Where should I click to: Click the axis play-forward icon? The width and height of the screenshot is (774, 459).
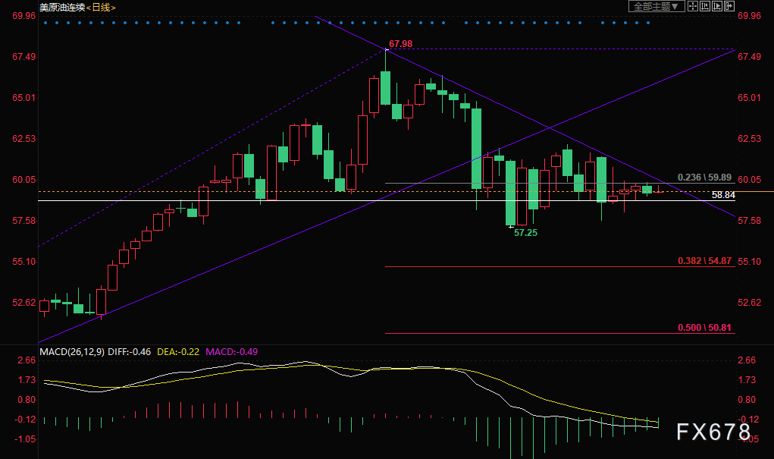point(716,6)
